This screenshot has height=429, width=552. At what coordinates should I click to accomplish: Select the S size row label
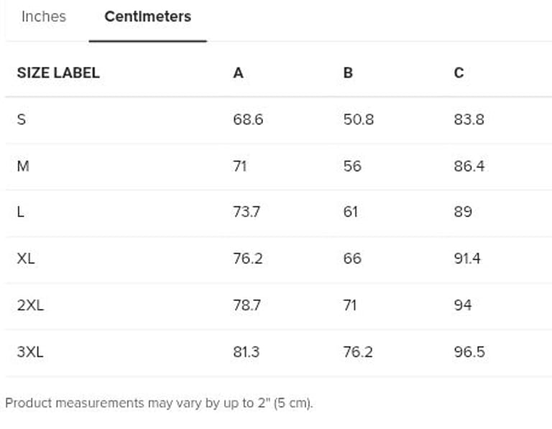(21, 119)
